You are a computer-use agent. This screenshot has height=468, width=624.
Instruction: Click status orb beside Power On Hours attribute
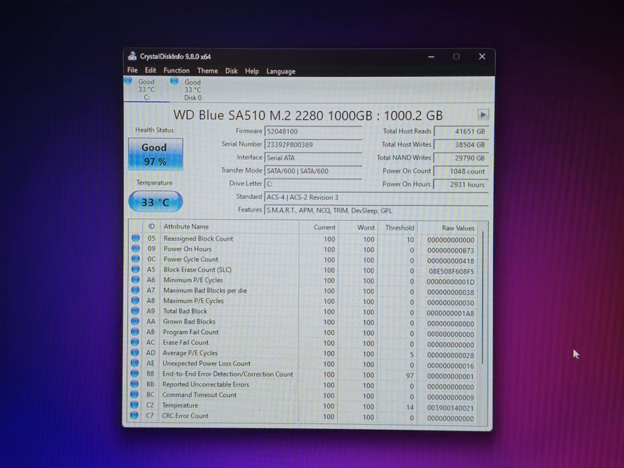pos(136,248)
